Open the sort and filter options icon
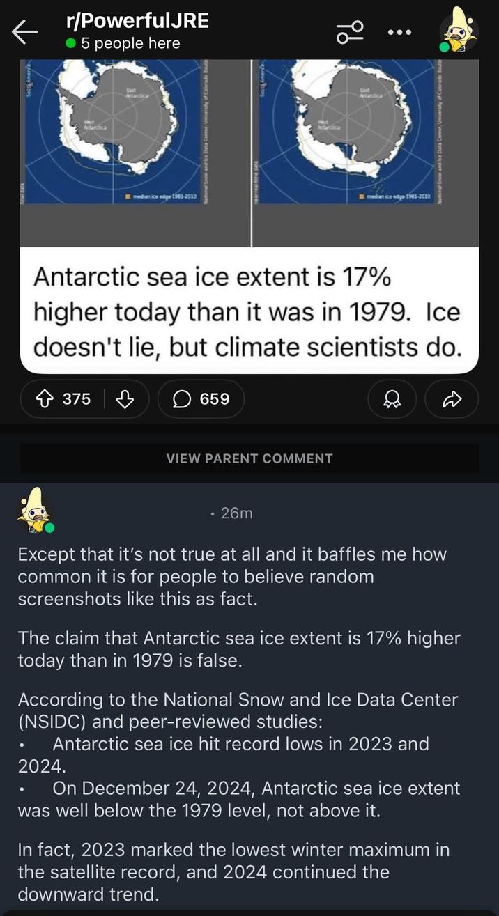The width and height of the screenshot is (499, 916). pyautogui.click(x=349, y=33)
